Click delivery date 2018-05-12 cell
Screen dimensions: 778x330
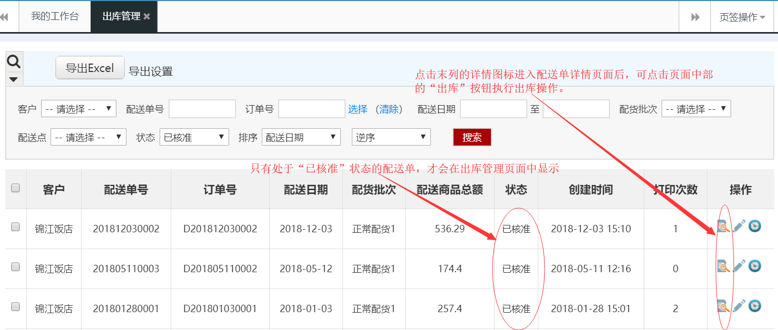point(306,269)
